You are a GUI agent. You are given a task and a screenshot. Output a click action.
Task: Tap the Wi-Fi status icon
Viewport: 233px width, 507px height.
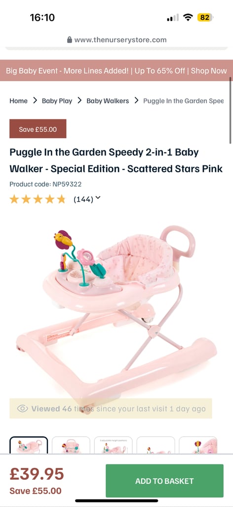[188, 17]
